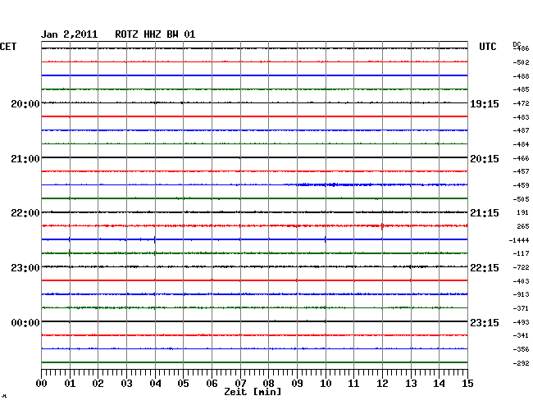The width and height of the screenshot is (533, 405).
Task: Select the CET time label "20:00"
Action: click(25, 103)
